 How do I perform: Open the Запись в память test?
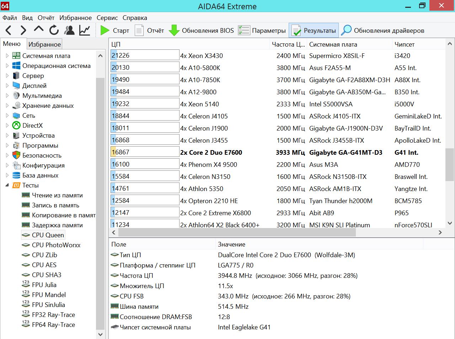coord(55,205)
